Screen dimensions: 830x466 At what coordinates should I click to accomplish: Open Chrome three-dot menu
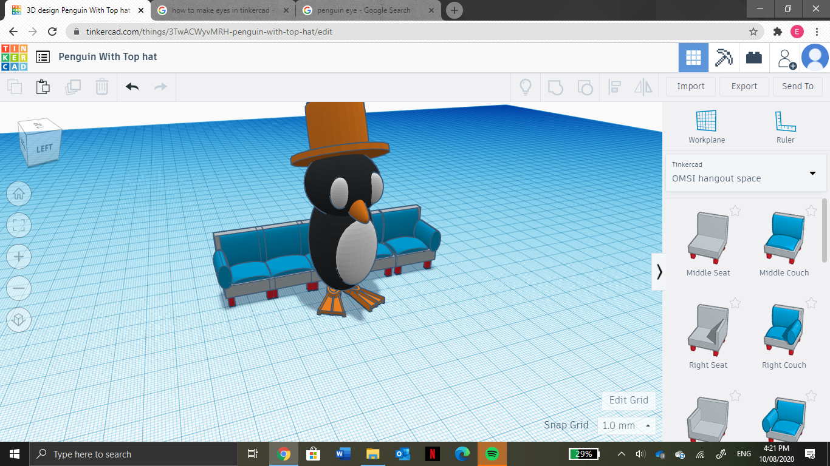(x=817, y=32)
